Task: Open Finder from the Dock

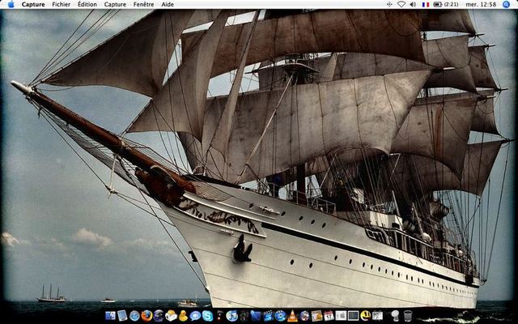Action: point(110,315)
